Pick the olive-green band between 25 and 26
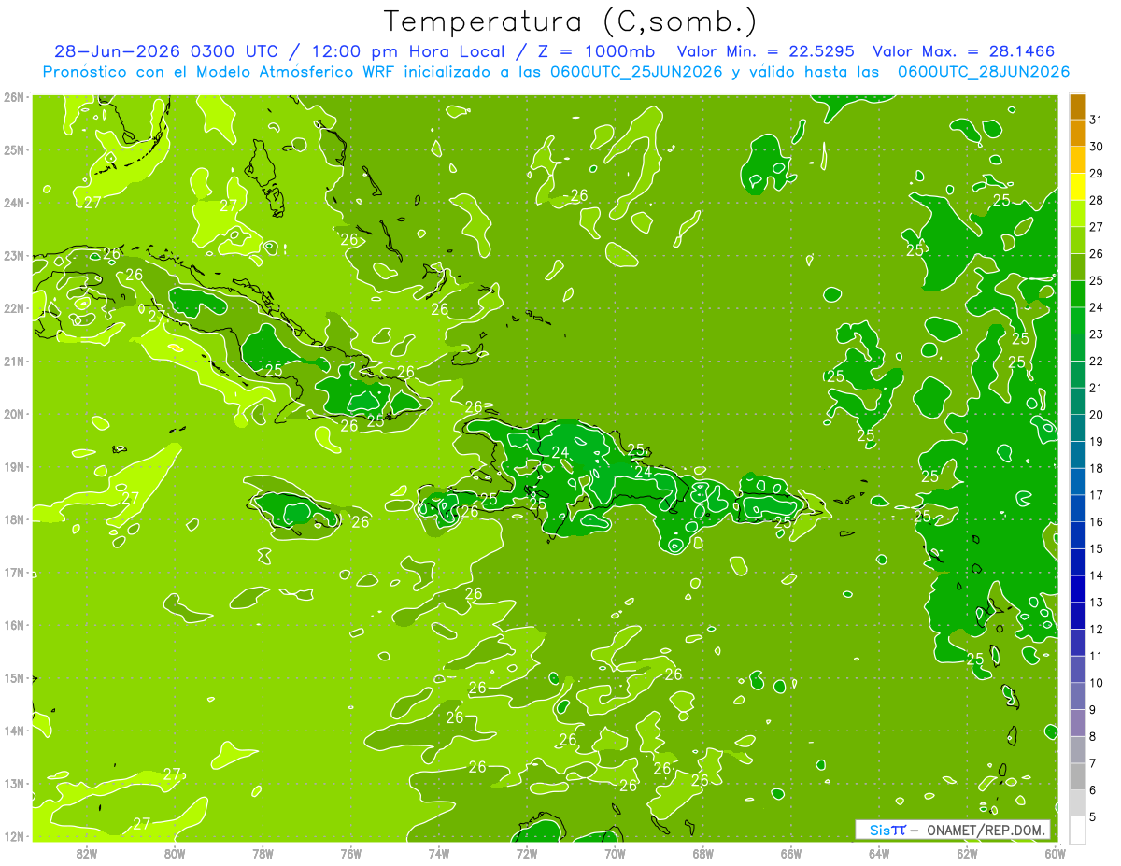The height and width of the screenshot is (866, 1121). pos(1077,267)
